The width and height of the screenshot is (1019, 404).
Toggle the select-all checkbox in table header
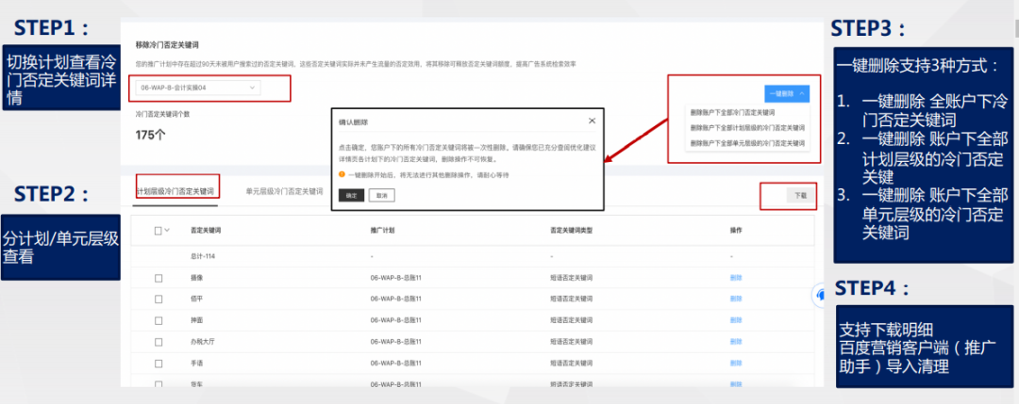(159, 230)
